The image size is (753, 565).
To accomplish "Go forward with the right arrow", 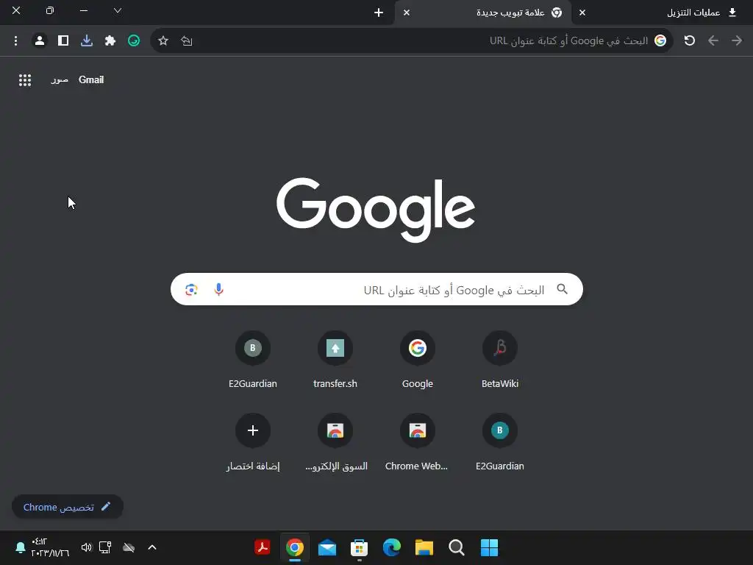I will [737, 41].
